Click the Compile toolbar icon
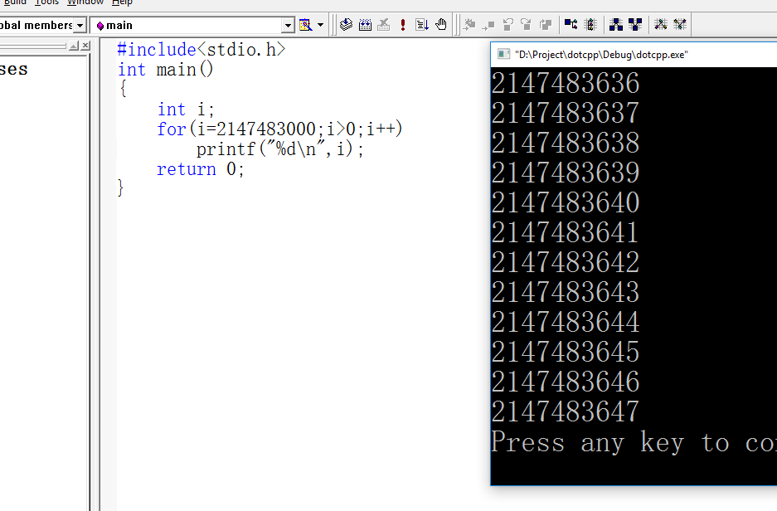777x511 pixels. (x=347, y=25)
